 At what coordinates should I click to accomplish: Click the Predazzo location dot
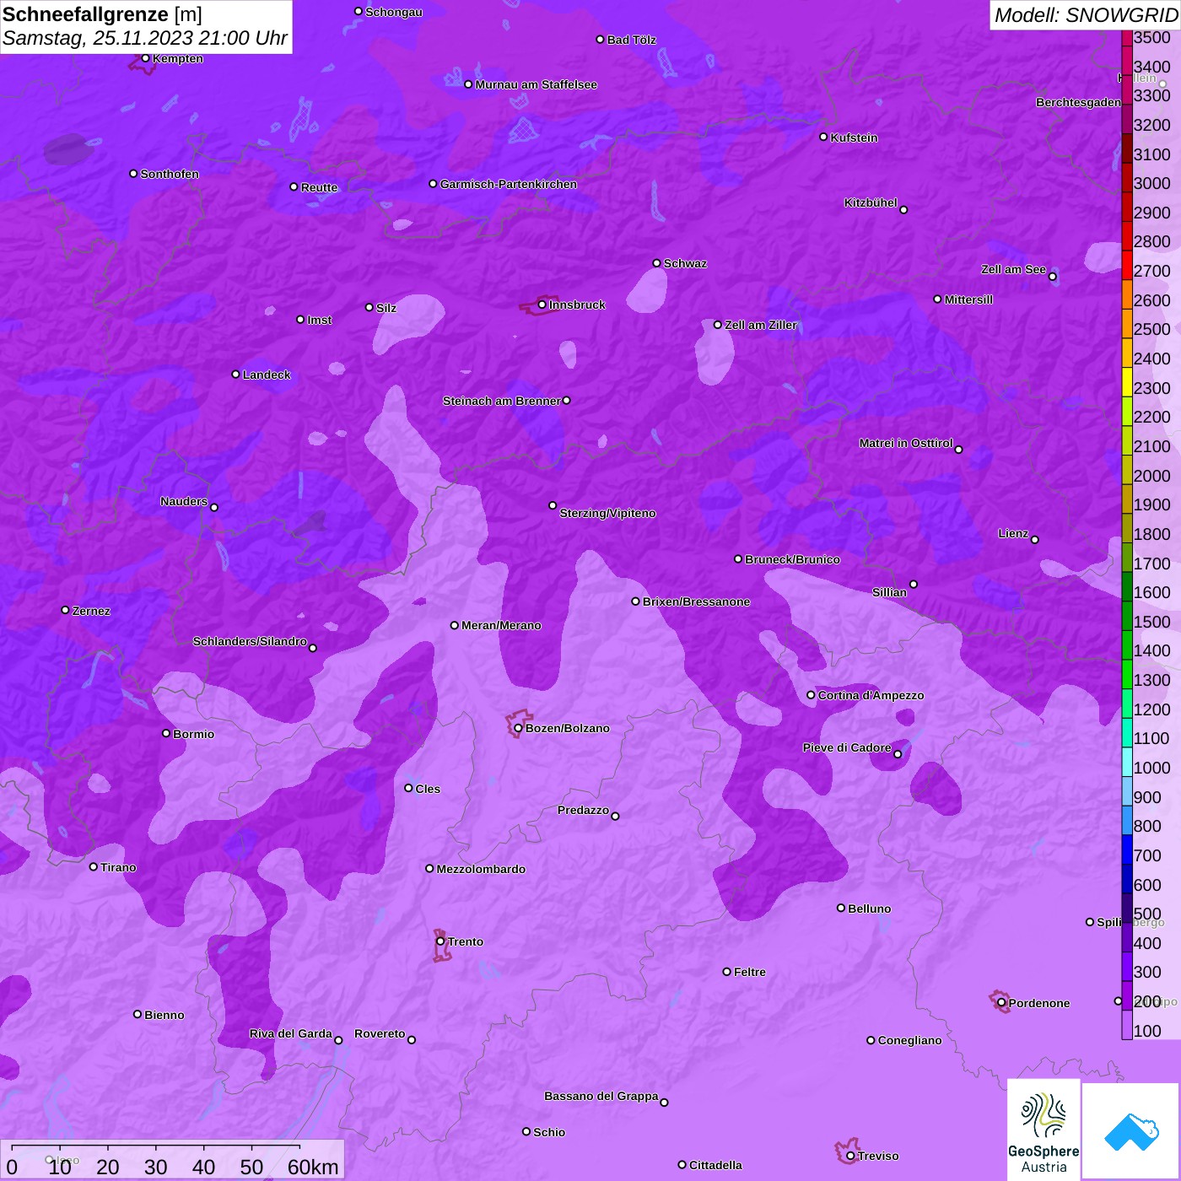615,816
